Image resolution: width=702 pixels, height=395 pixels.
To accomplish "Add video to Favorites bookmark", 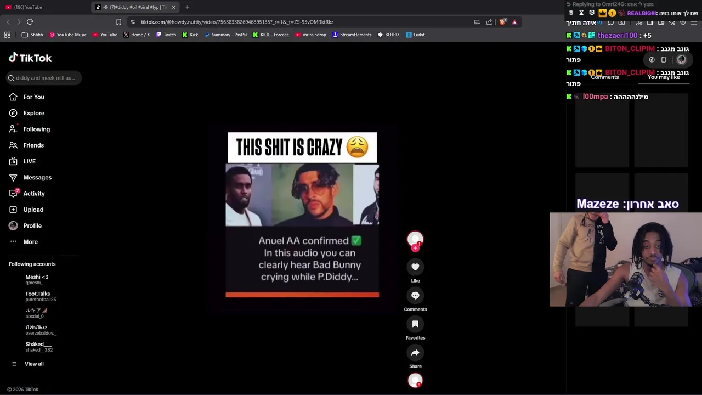I will 415,324.
